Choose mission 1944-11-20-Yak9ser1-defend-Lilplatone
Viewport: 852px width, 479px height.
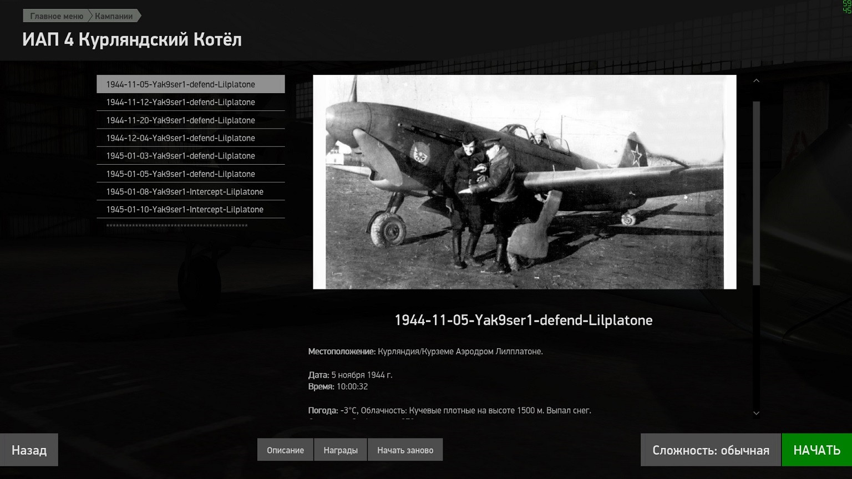[x=191, y=120]
